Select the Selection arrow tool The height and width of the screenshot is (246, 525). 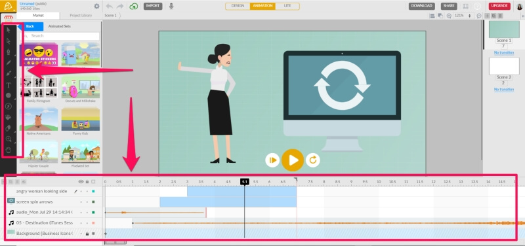coord(9,30)
